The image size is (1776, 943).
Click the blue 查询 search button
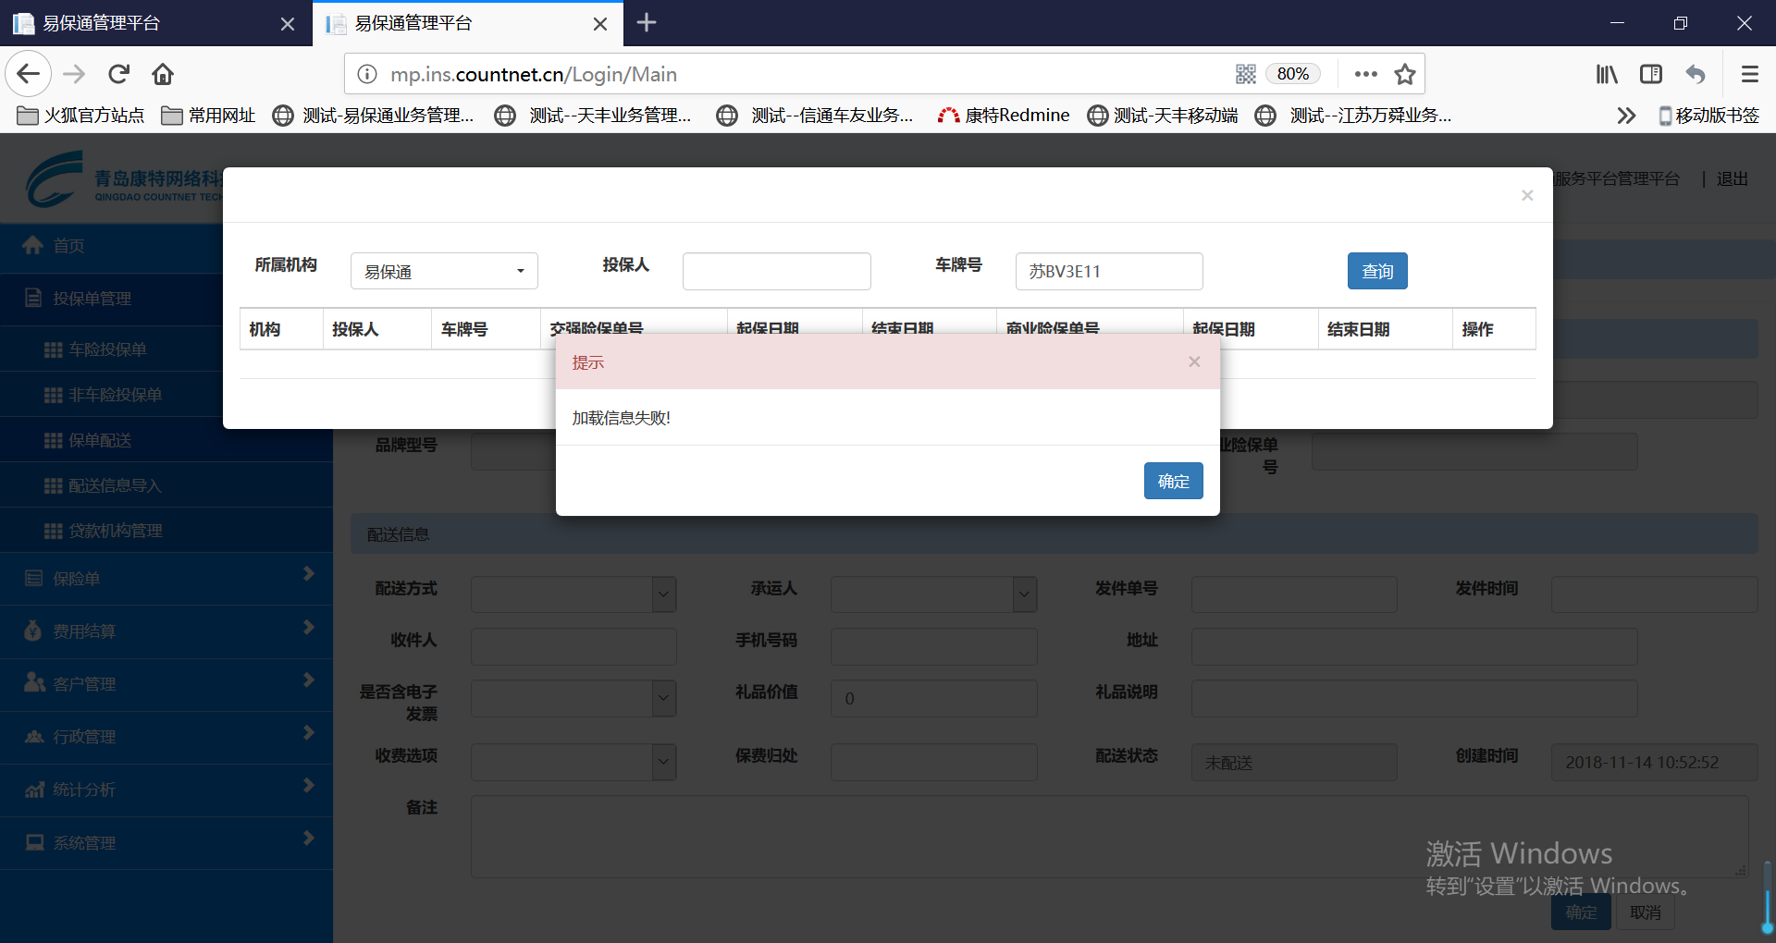1376,271
